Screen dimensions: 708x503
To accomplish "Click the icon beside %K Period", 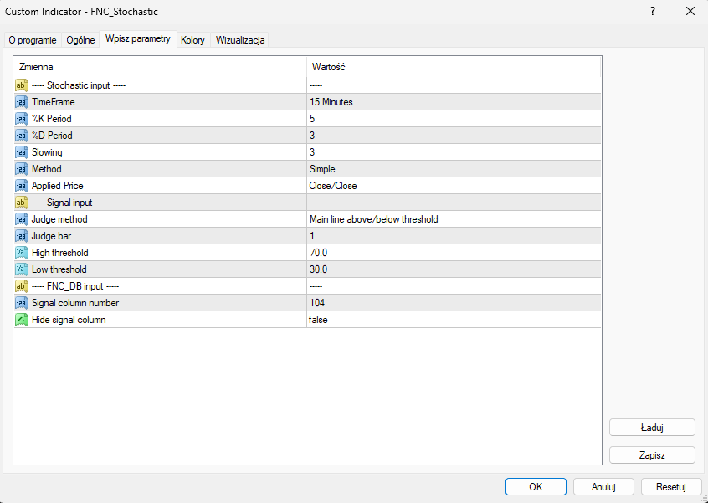I will (x=22, y=119).
